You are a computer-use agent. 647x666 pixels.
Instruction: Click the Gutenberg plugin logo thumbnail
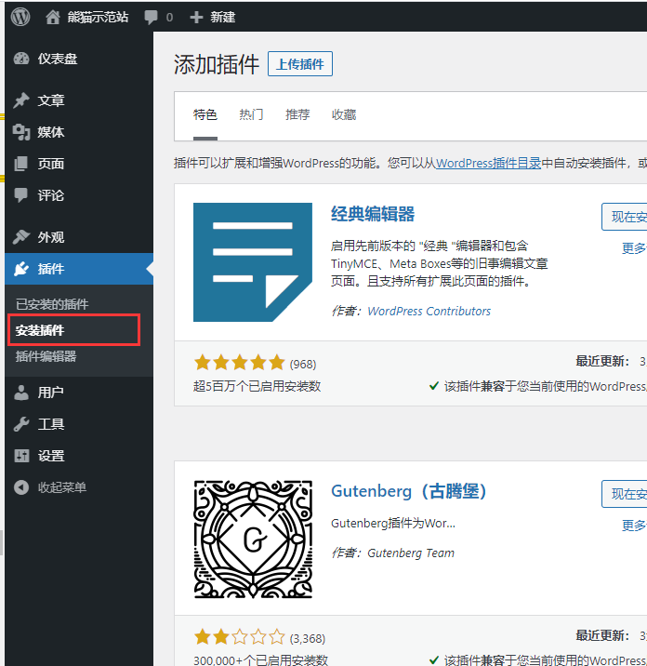253,539
